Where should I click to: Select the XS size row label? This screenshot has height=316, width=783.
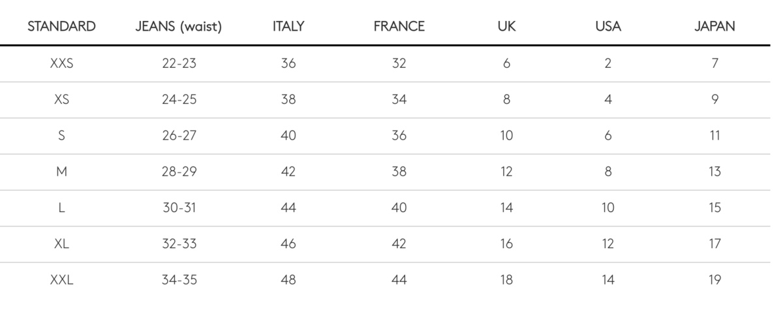point(62,100)
